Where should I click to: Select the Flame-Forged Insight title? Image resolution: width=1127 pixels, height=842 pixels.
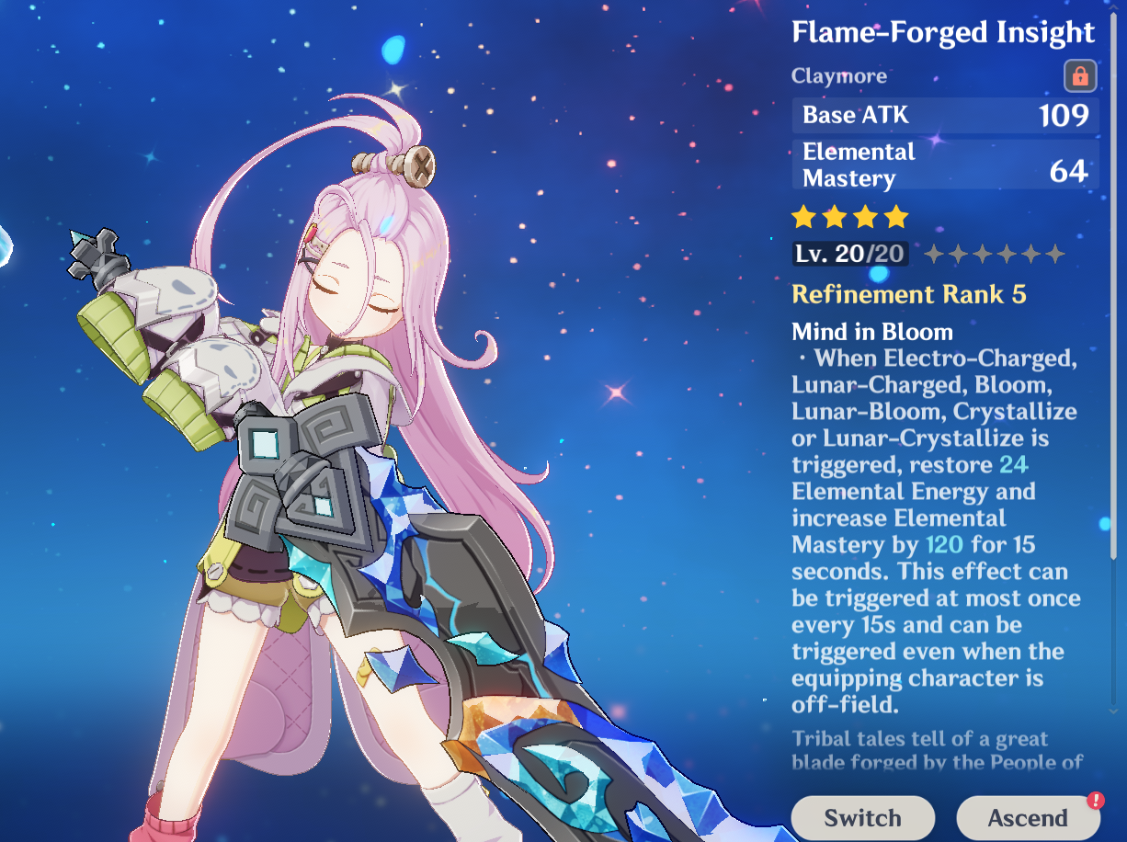(943, 32)
